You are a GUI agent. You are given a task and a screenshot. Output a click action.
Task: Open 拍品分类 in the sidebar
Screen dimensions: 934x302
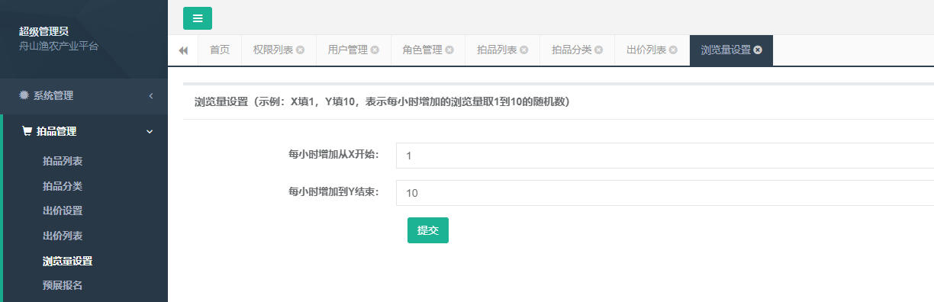coord(63,186)
